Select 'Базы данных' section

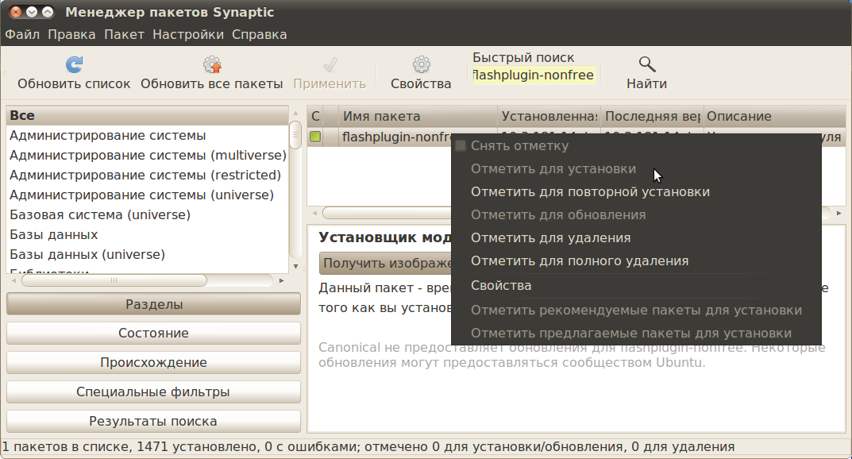[x=147, y=234]
